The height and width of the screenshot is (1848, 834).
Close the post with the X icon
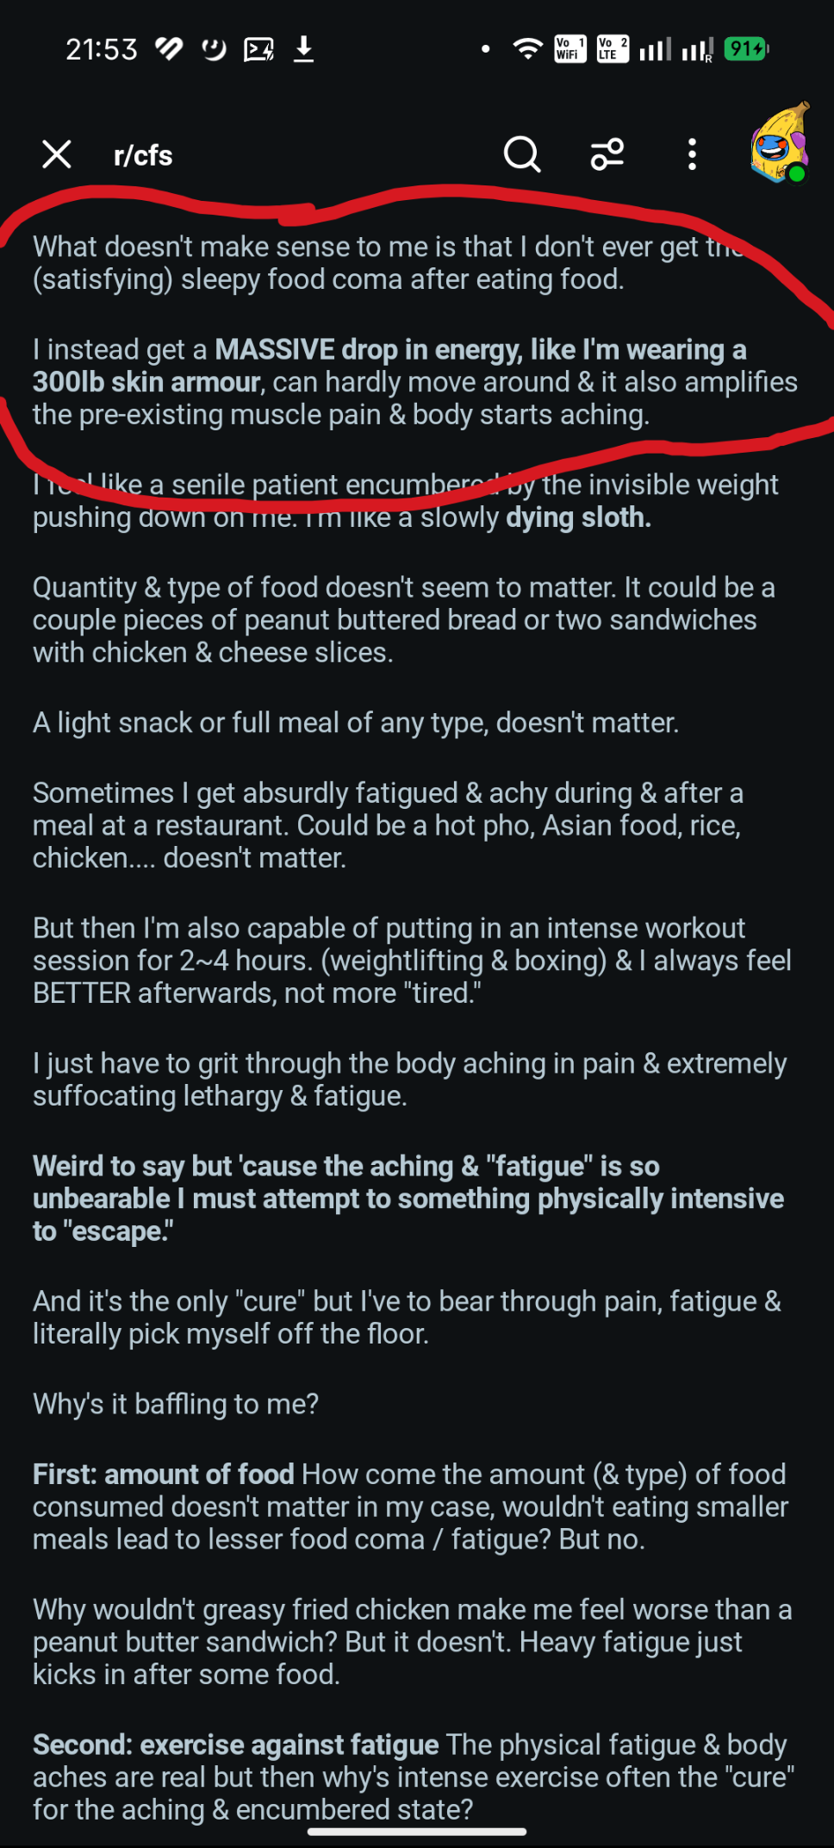57,155
